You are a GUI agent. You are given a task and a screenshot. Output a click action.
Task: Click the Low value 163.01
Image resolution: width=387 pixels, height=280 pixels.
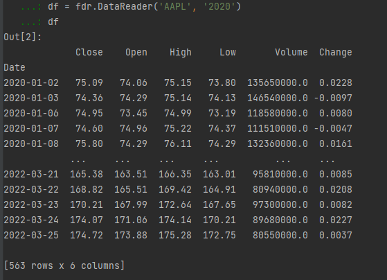pyautogui.click(x=219, y=174)
